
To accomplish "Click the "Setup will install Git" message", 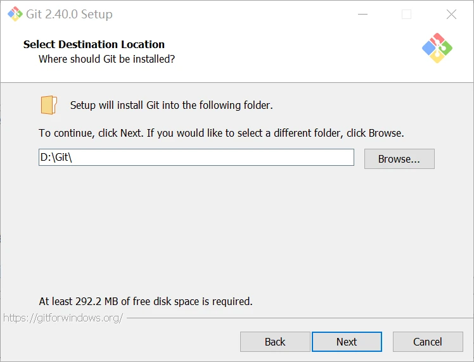I will (x=171, y=105).
